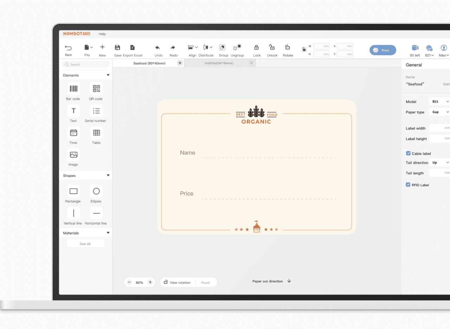
Task: Select the Horizontal line shape
Action: click(x=96, y=213)
